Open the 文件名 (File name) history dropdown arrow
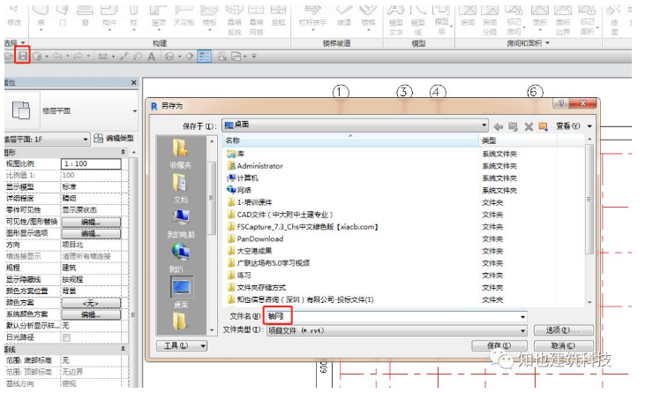The height and width of the screenshot is (401, 653). pyautogui.click(x=522, y=317)
